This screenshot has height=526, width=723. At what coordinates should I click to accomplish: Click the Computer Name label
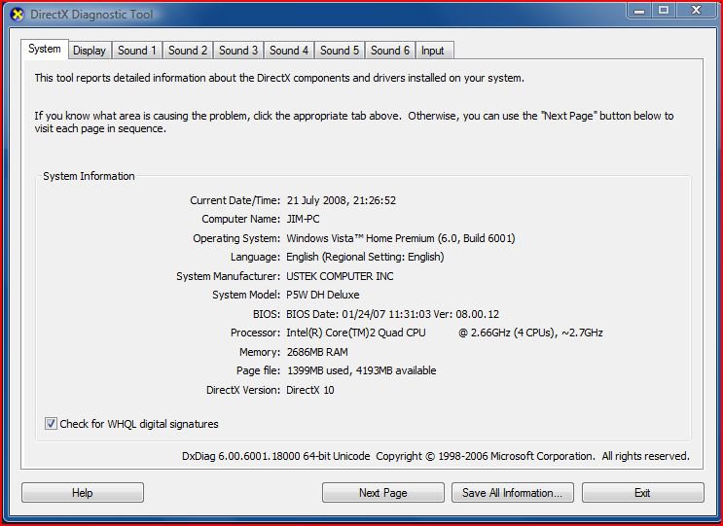[x=240, y=219]
